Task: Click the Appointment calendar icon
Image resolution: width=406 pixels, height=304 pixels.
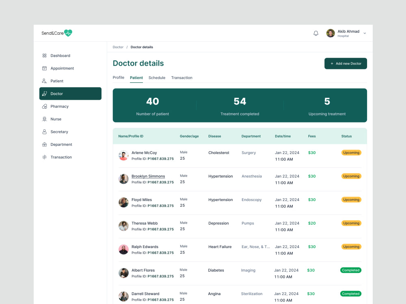Action: pyautogui.click(x=45, y=68)
